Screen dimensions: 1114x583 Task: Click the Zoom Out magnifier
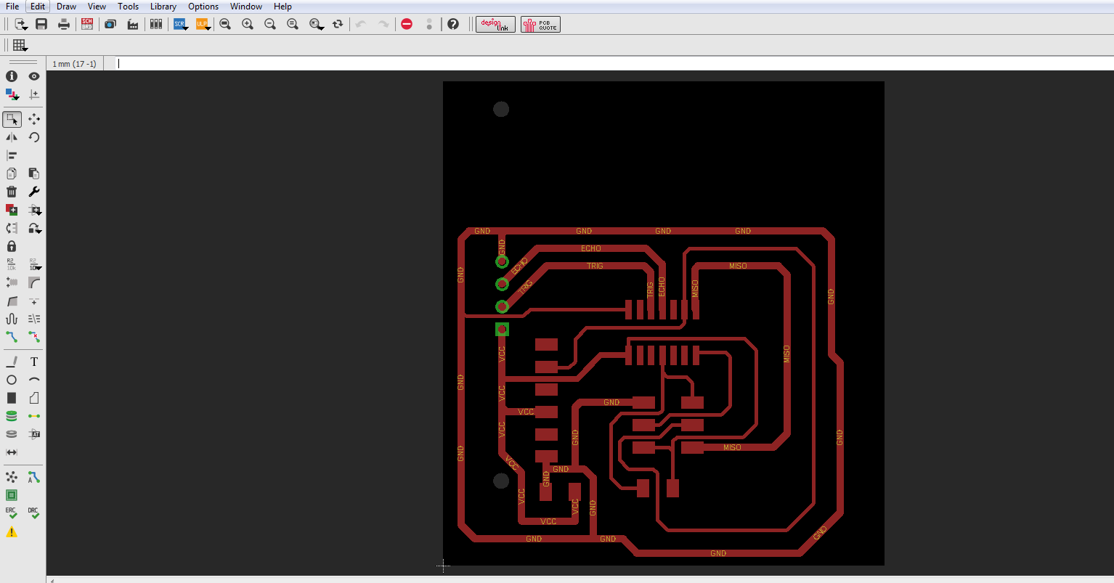[270, 24]
